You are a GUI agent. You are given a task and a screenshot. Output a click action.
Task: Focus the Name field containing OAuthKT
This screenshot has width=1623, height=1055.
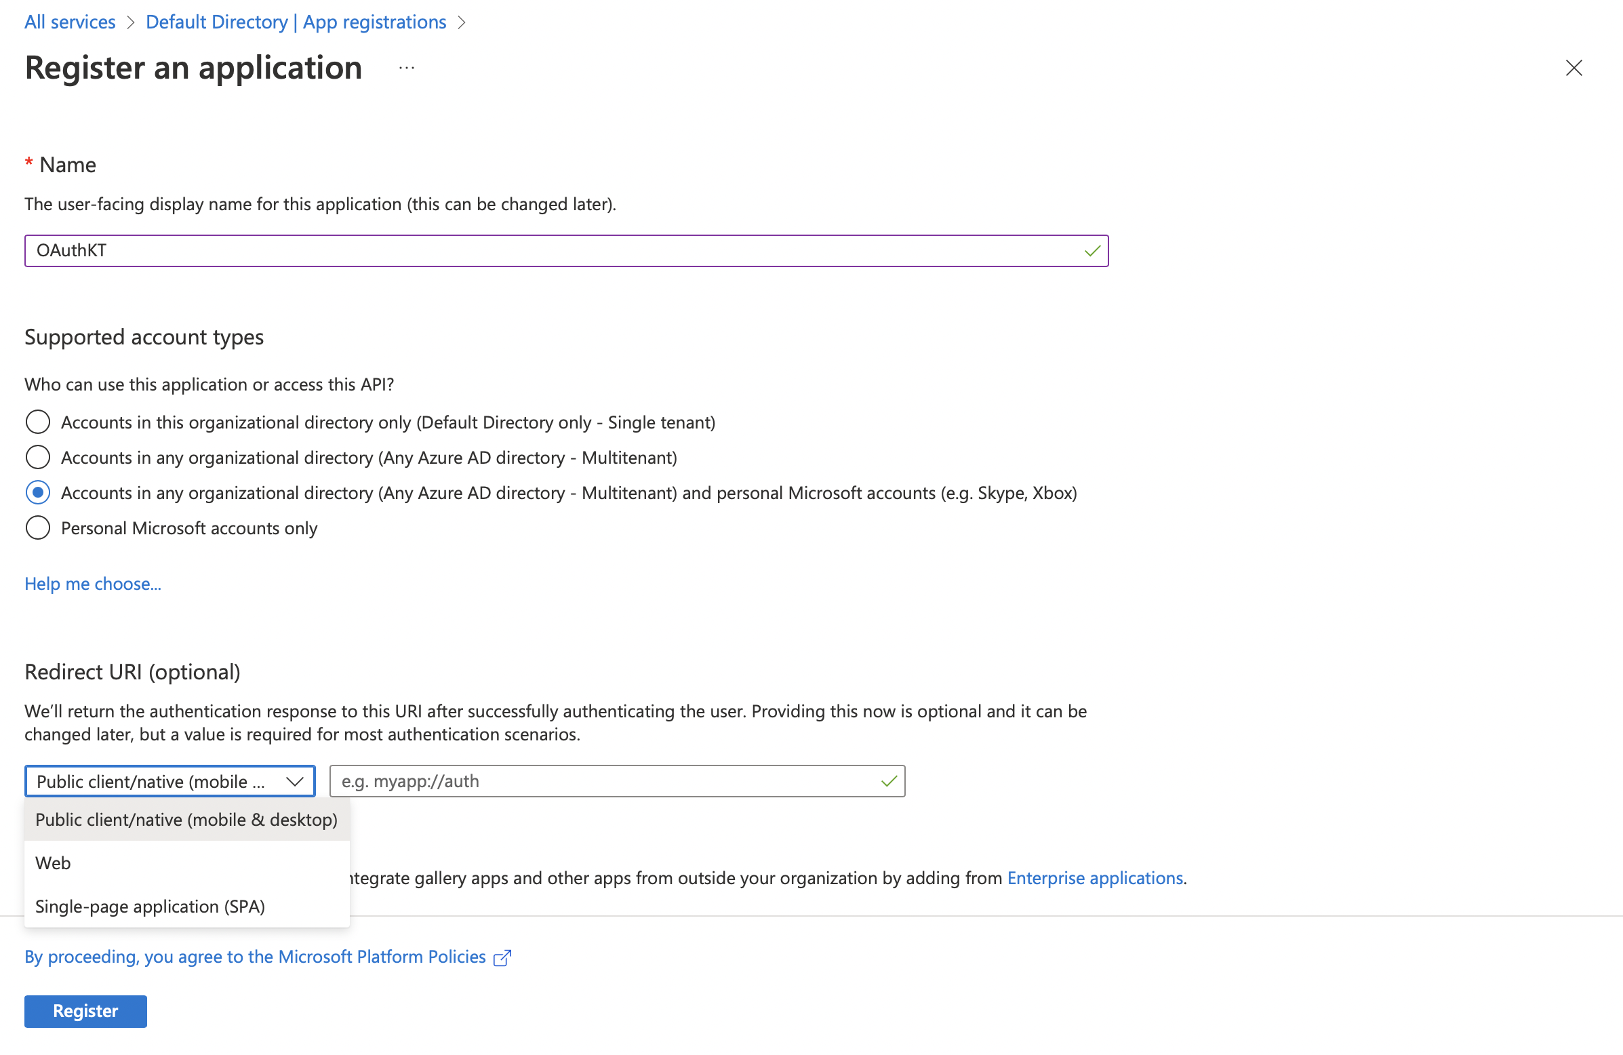[566, 251]
